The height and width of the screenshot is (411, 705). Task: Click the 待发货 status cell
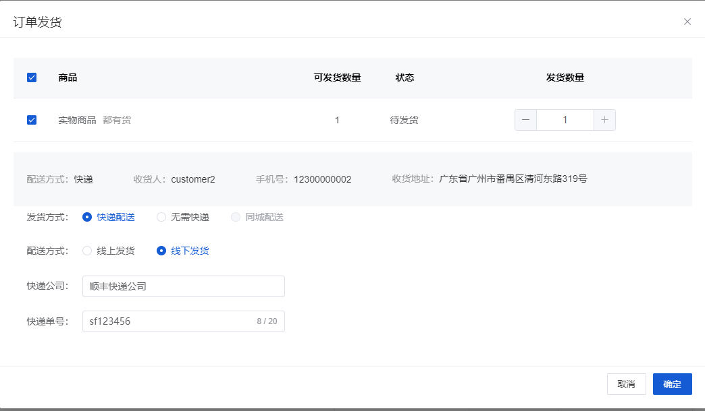click(x=404, y=120)
